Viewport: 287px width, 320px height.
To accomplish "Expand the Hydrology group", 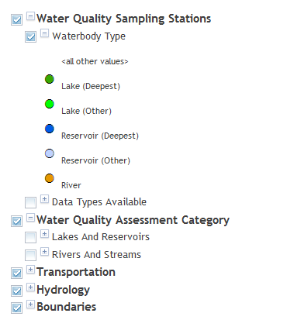I will tap(30, 287).
